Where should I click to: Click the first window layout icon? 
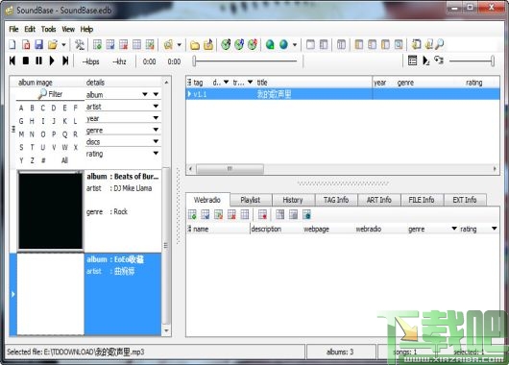tap(310, 44)
